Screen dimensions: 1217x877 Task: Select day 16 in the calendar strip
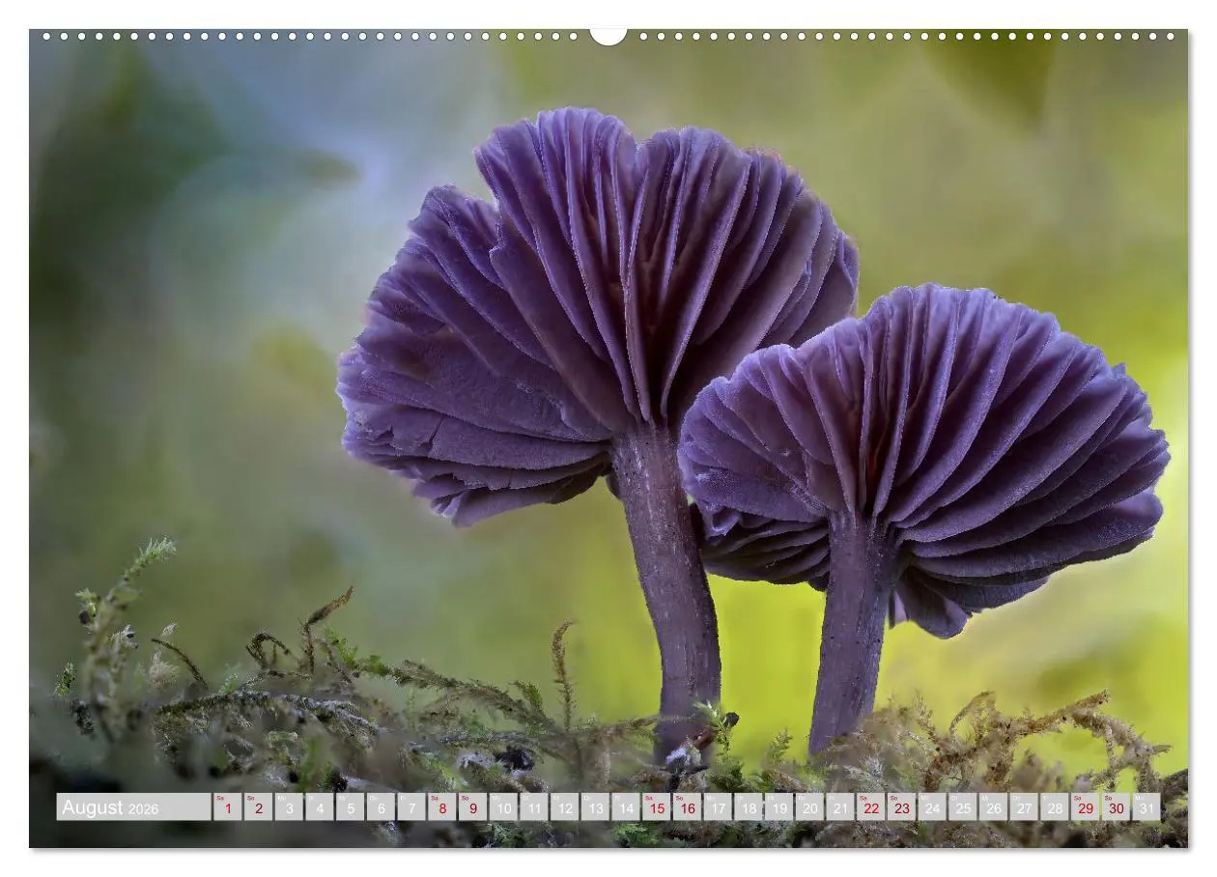[687, 807]
